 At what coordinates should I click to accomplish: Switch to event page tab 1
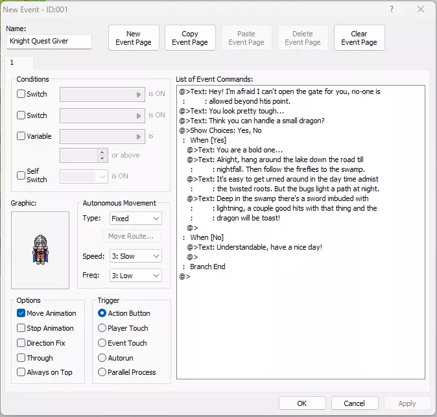pos(12,64)
